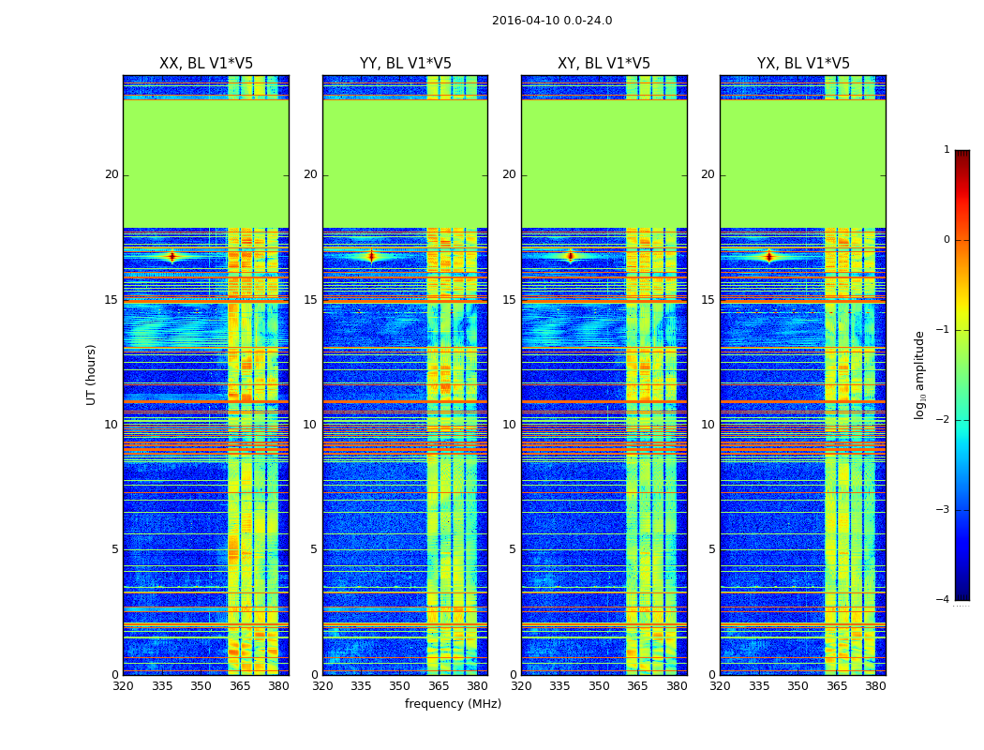This screenshot has height=750, width=984.
Task: Click the date title 2016-04-10 0.0-24.0
Action: [552, 21]
